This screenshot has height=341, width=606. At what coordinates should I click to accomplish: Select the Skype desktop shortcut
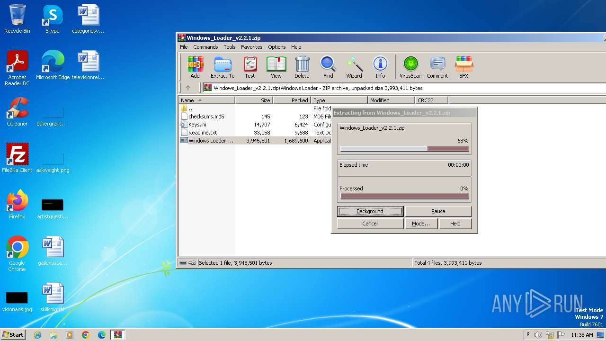click(x=53, y=19)
